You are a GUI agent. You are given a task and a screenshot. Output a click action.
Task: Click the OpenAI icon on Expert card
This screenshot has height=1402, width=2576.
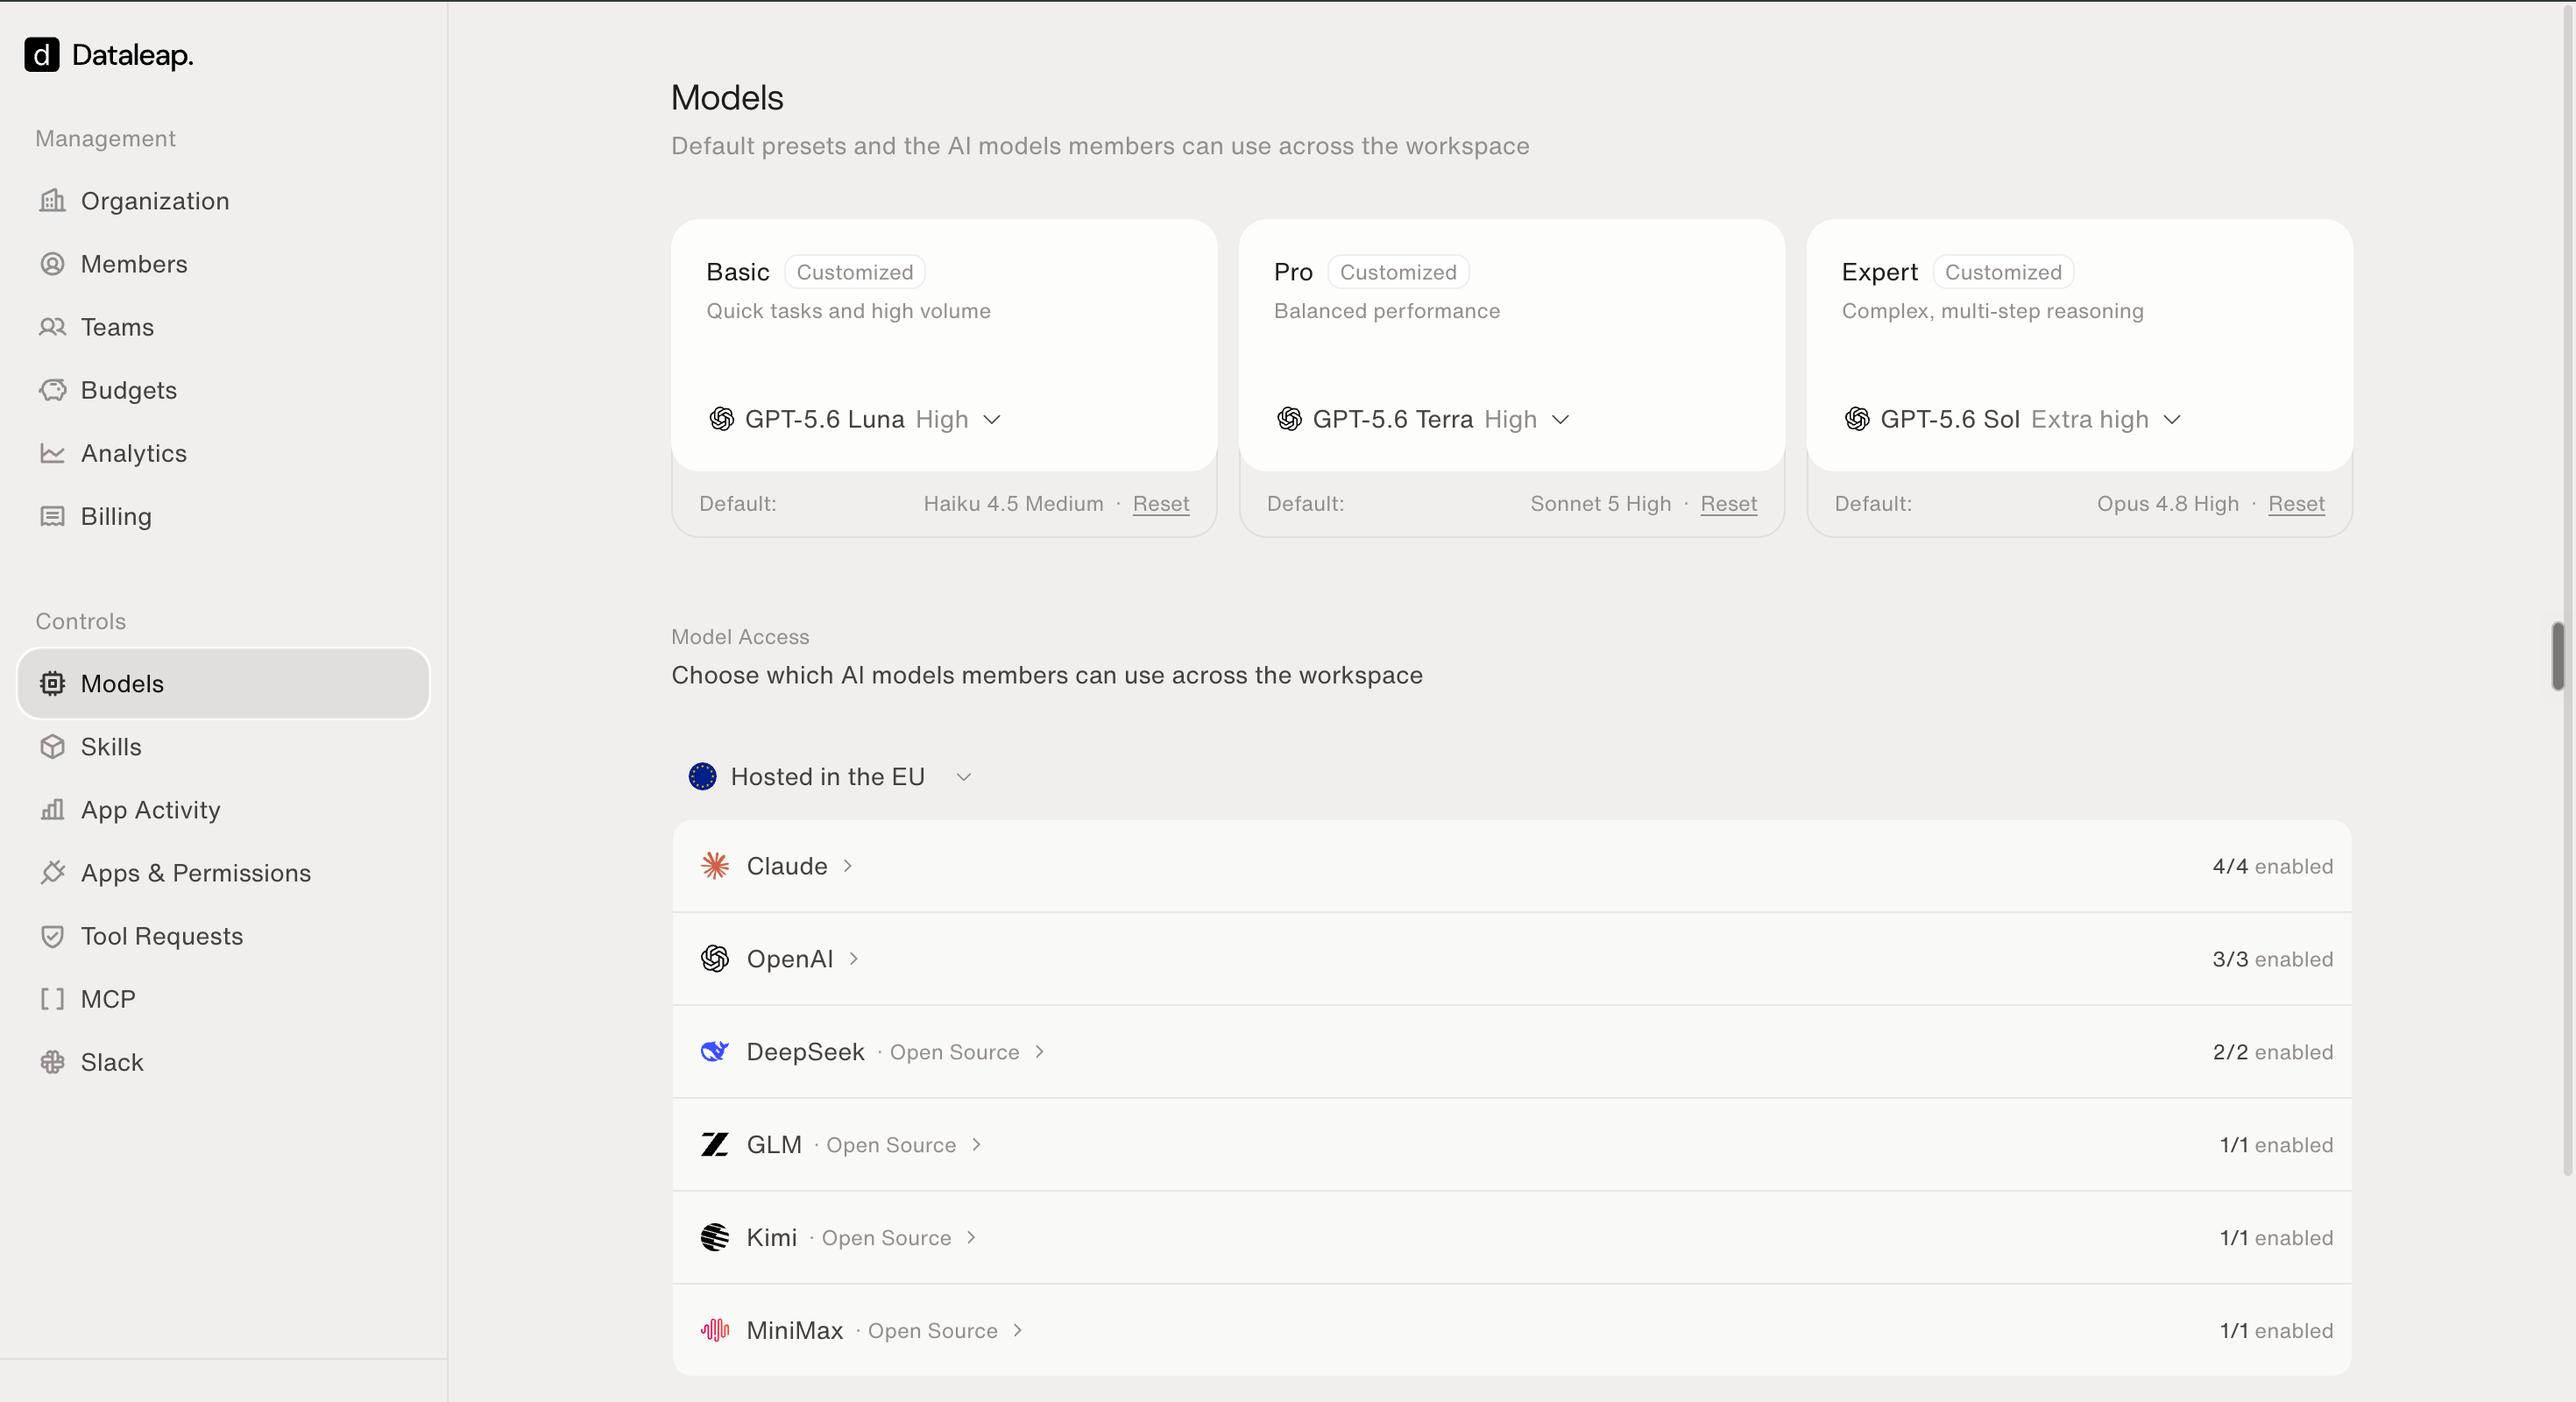tap(1857, 419)
